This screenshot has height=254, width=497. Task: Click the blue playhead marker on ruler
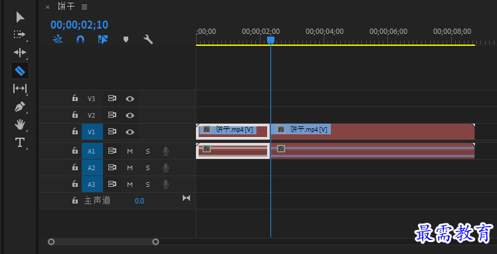pyautogui.click(x=270, y=40)
